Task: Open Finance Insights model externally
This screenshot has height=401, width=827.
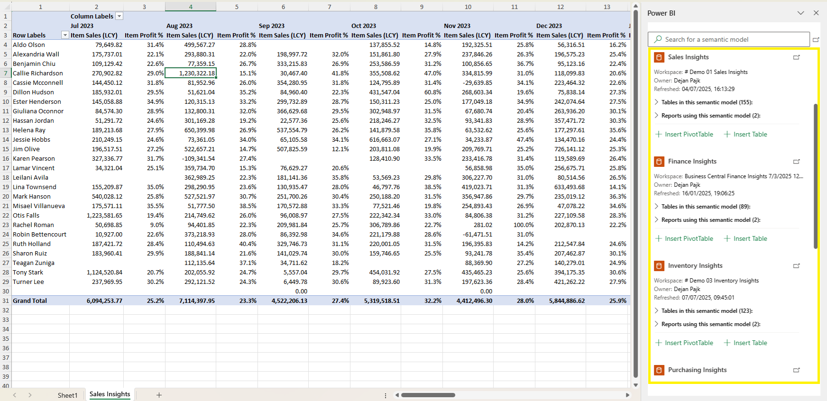Action: (x=796, y=162)
